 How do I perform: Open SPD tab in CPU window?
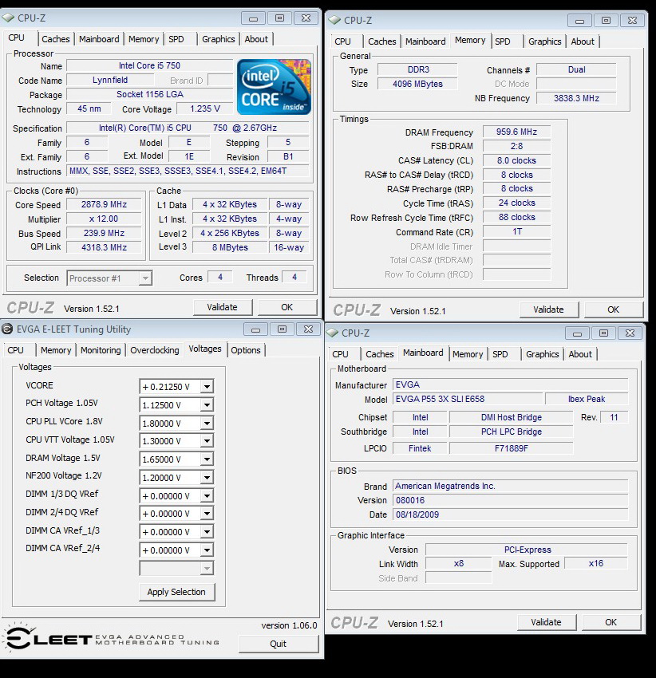[176, 39]
